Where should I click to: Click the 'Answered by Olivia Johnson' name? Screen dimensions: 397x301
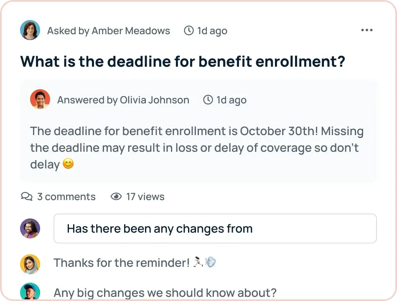[x=123, y=100]
